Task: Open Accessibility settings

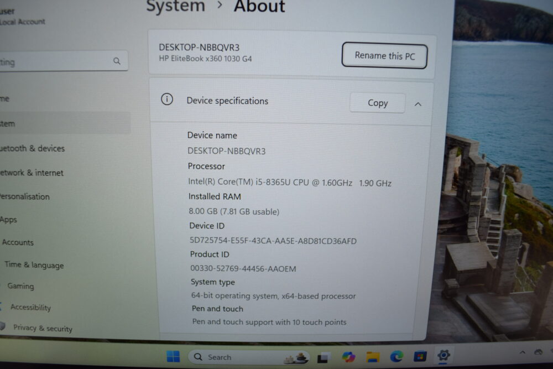Action: click(30, 307)
